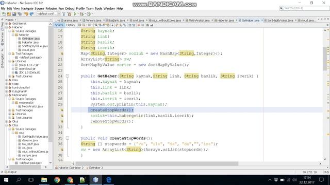Image resolution: width=330 pixels, height=185 pixels.
Task: Click the New Project toolbar icon
Action: click(9, 14)
